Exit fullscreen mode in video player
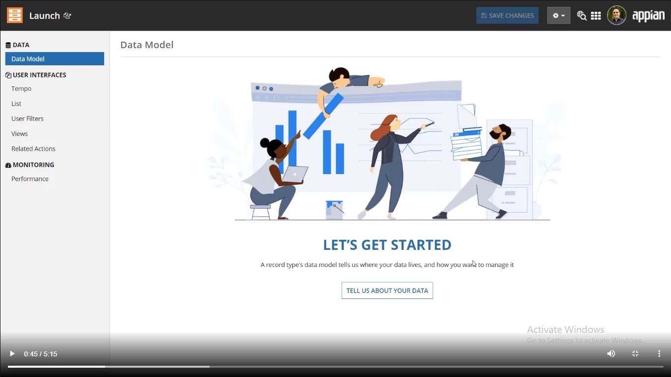Image resolution: width=671 pixels, height=377 pixels. (x=635, y=354)
